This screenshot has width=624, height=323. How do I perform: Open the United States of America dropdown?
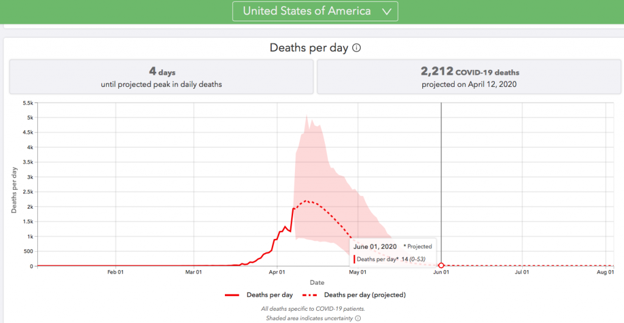tap(315, 11)
